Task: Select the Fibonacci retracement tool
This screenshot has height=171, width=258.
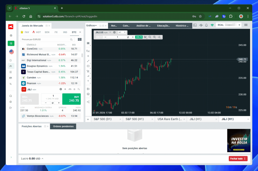Action: pos(88,71)
